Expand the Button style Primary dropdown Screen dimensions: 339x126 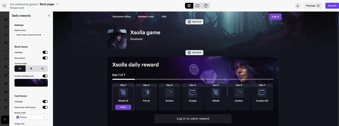pyautogui.click(x=31, y=117)
